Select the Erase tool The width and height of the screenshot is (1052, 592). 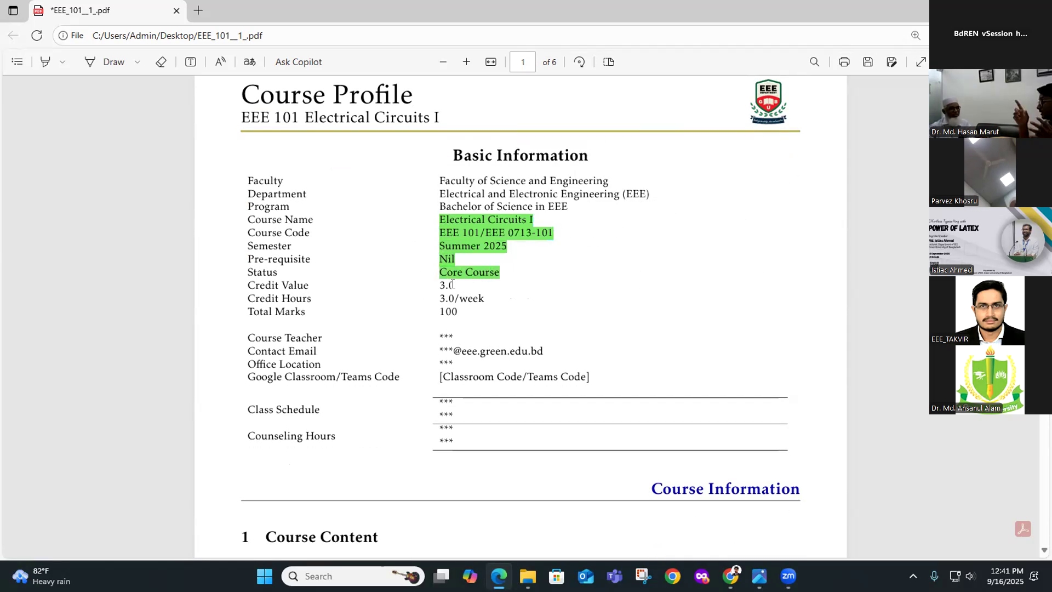tap(161, 62)
